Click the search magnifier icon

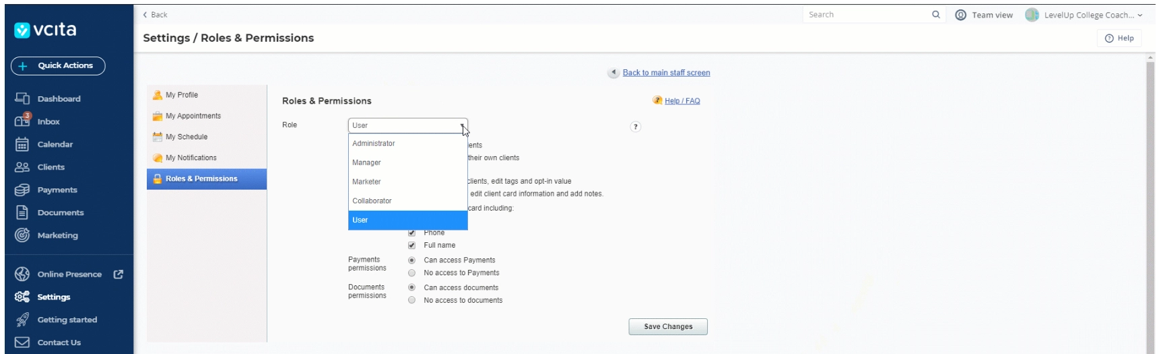pyautogui.click(x=935, y=15)
